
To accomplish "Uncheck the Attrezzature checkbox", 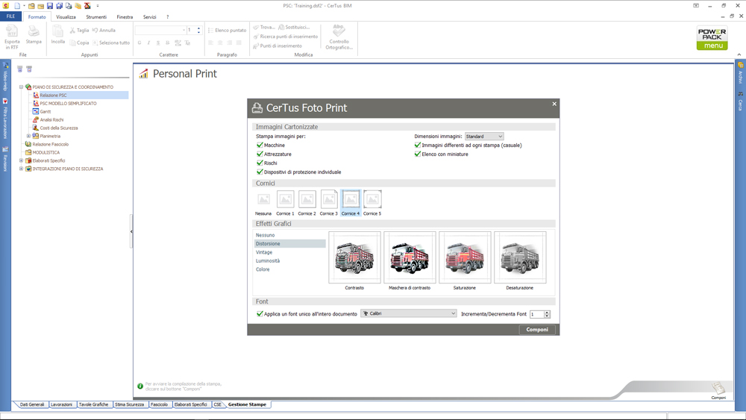I will pyautogui.click(x=260, y=154).
